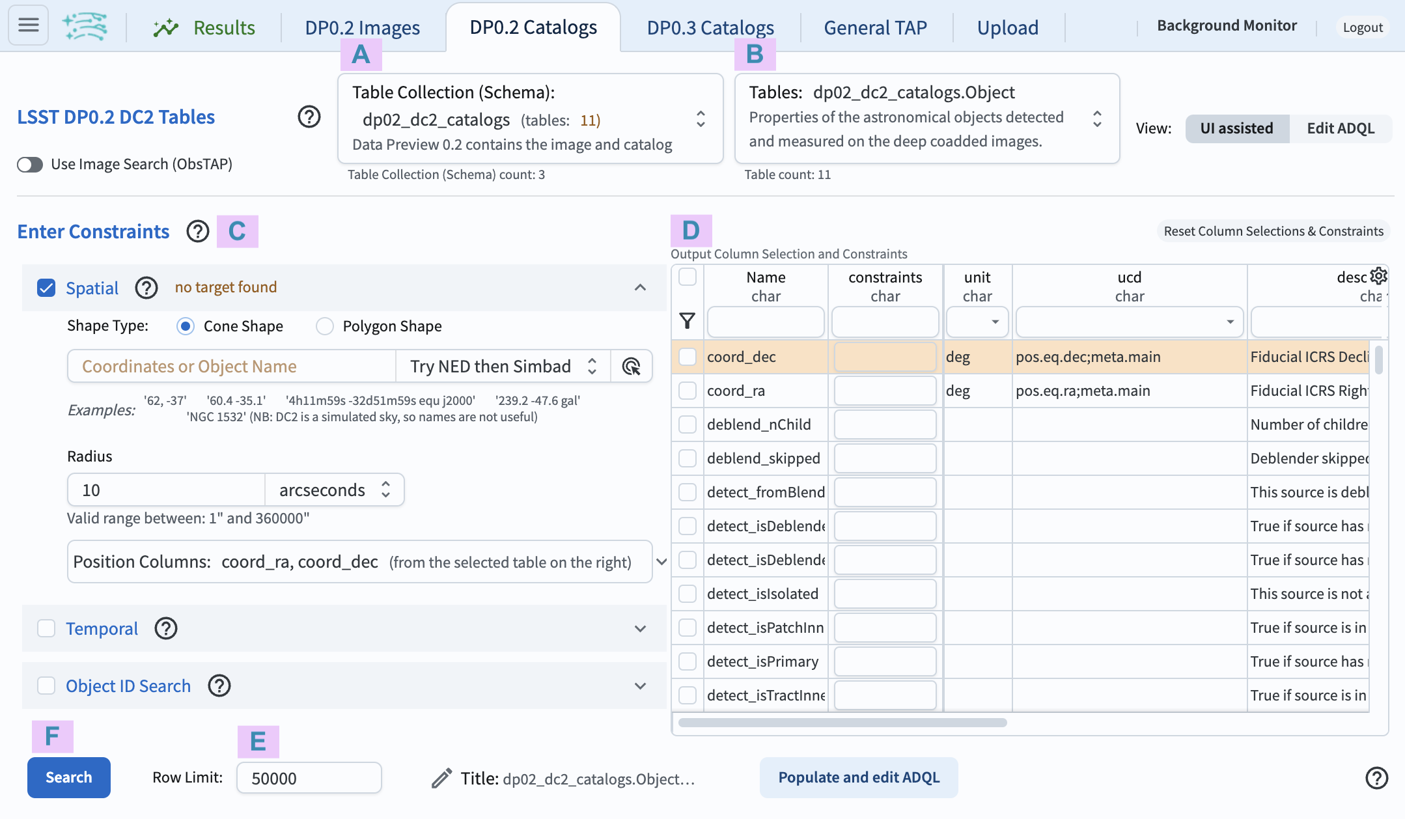This screenshot has width=1405, height=819.
Task: Click the help icon next to Object ID Search
Action: coord(219,686)
